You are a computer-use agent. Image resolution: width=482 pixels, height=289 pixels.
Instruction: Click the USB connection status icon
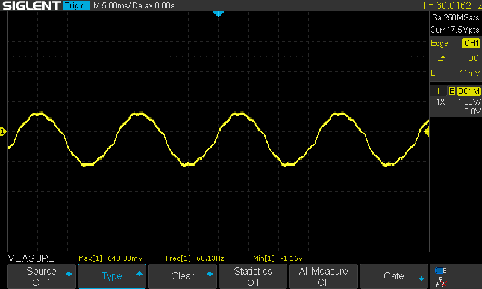coord(441,270)
